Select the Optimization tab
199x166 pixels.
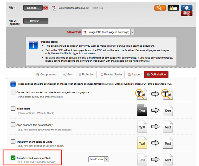(x=156, y=74)
